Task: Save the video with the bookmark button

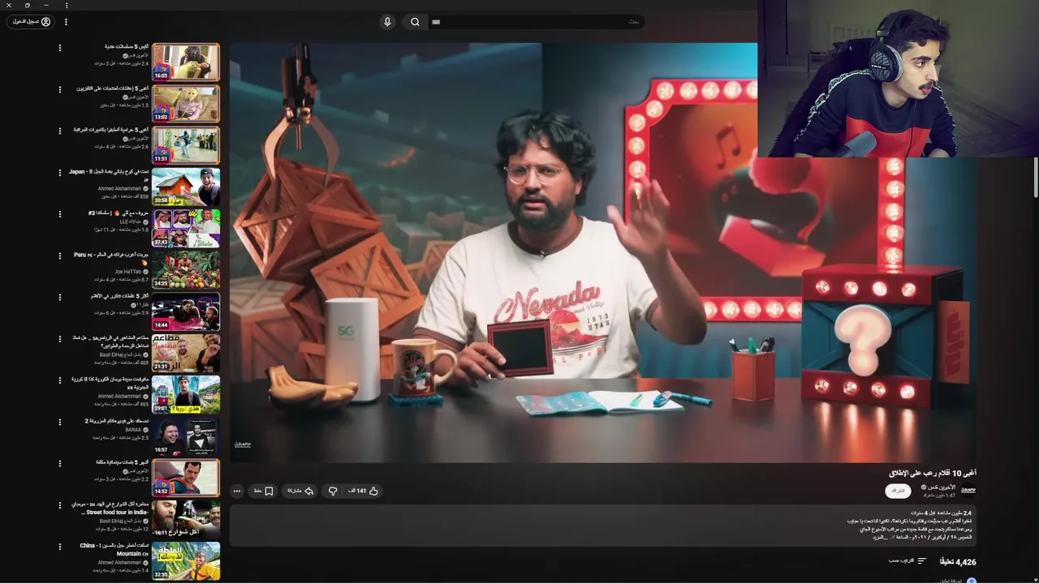Action: pos(263,491)
